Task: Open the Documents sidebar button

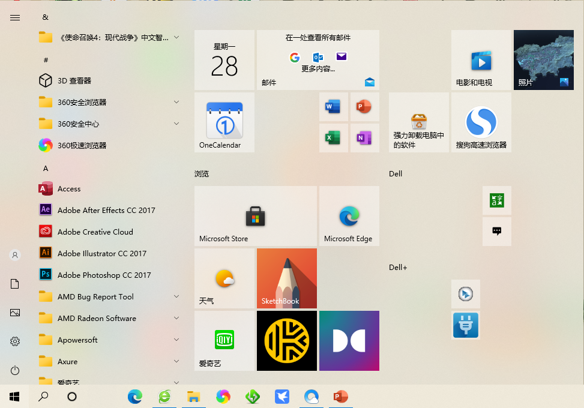Action: (15, 284)
